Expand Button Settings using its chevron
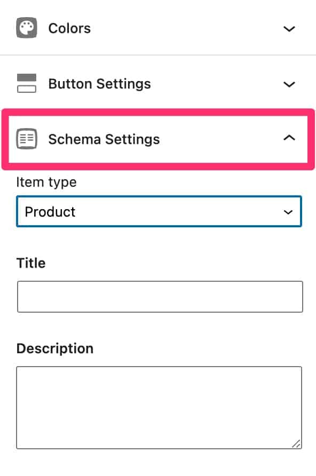This screenshot has width=316, height=476. (x=289, y=84)
